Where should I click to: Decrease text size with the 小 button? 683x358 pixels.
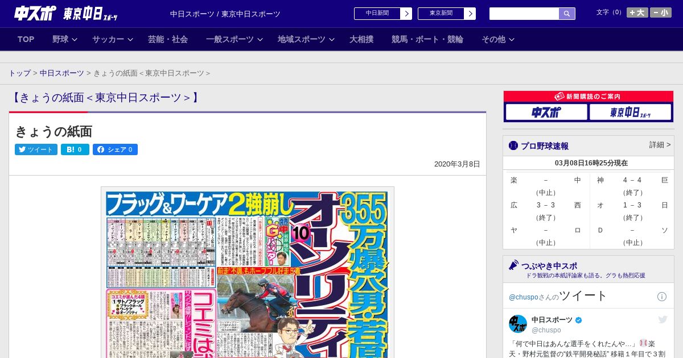(661, 13)
